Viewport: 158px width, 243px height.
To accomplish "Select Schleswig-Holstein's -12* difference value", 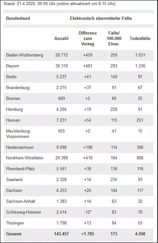I will pos(88,212).
